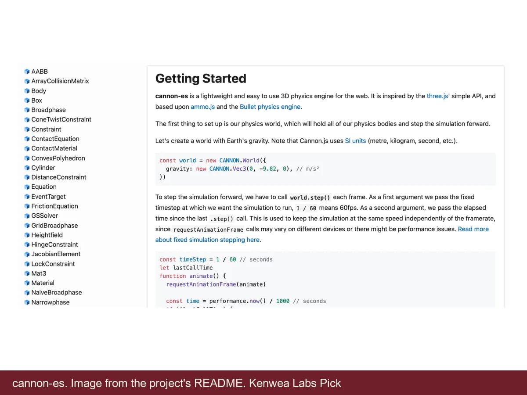
Task: Select EventTarget in the sidebar
Action: [49, 197]
